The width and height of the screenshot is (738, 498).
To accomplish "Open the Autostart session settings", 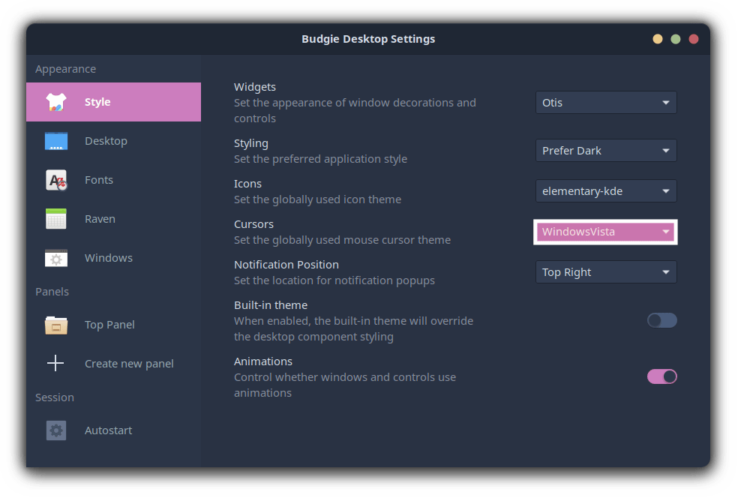I will [x=108, y=430].
